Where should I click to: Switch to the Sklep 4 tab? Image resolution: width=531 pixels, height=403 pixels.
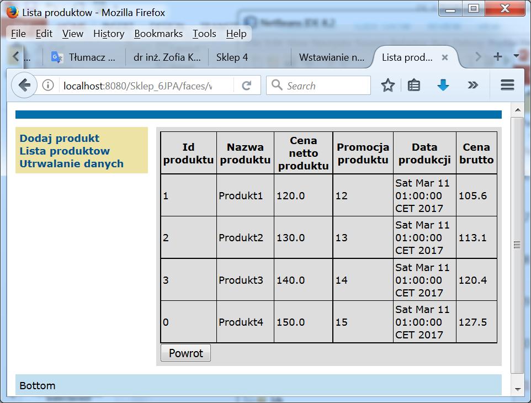(249, 57)
